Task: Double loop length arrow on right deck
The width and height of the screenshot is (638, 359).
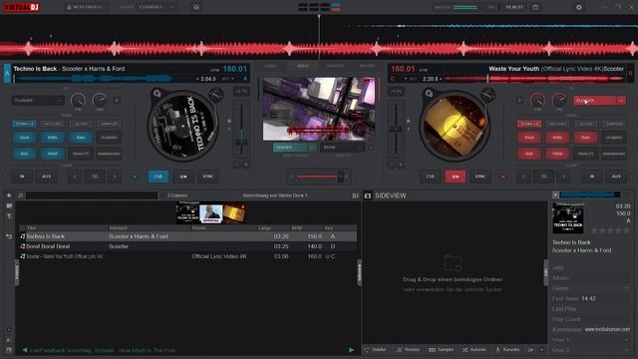Action: click(x=563, y=177)
